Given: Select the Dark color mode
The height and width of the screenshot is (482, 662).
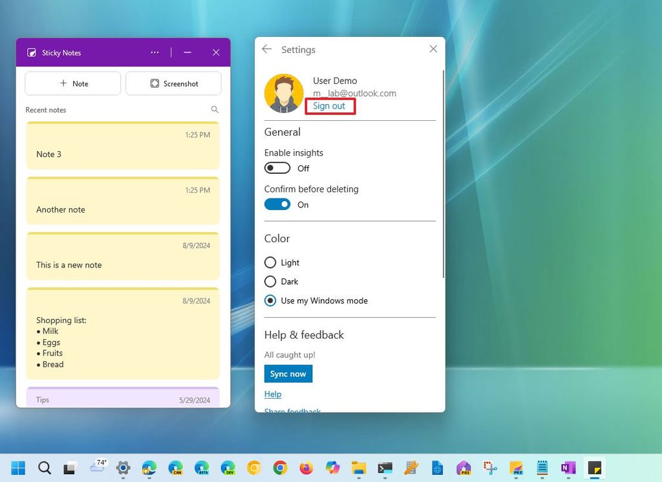Looking at the screenshot, I should click(x=270, y=282).
